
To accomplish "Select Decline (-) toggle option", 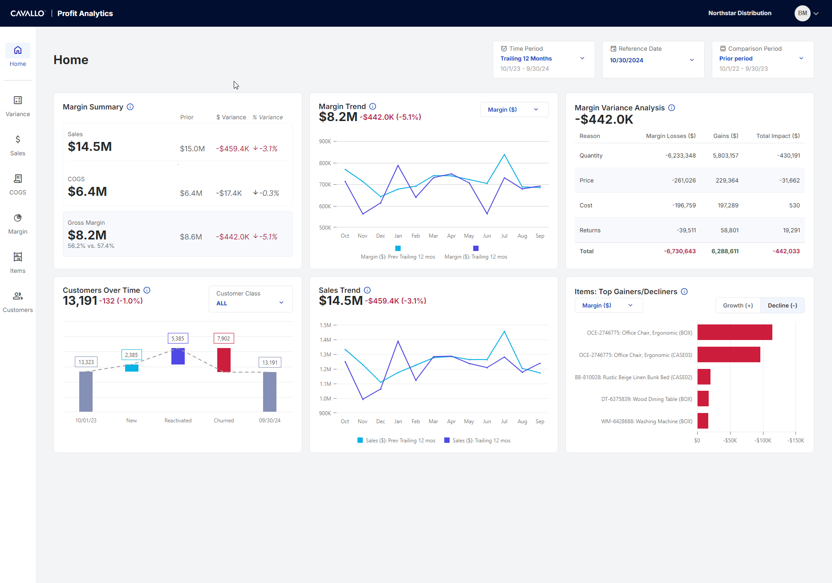I will tap(782, 305).
